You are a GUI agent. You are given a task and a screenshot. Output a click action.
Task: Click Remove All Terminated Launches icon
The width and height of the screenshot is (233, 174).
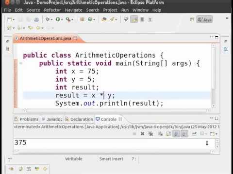pyautogui.click(x=150, y=134)
